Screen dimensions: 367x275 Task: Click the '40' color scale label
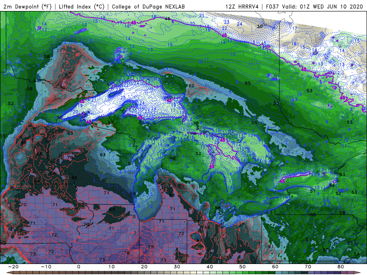point(210,267)
